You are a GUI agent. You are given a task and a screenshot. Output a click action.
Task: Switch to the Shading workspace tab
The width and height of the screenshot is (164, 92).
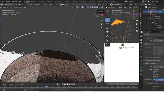tap(67, 2)
